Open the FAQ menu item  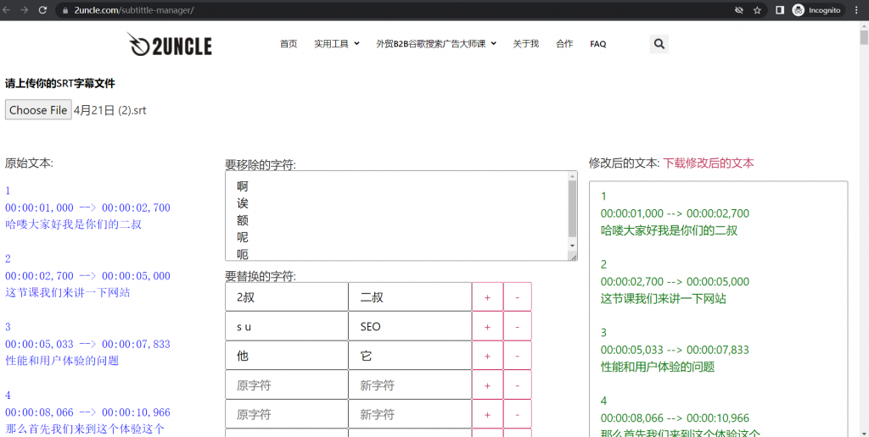coord(598,44)
